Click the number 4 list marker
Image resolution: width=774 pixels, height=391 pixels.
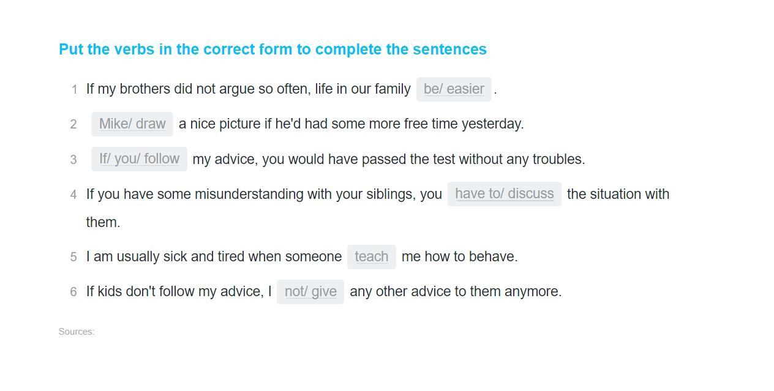(73, 195)
